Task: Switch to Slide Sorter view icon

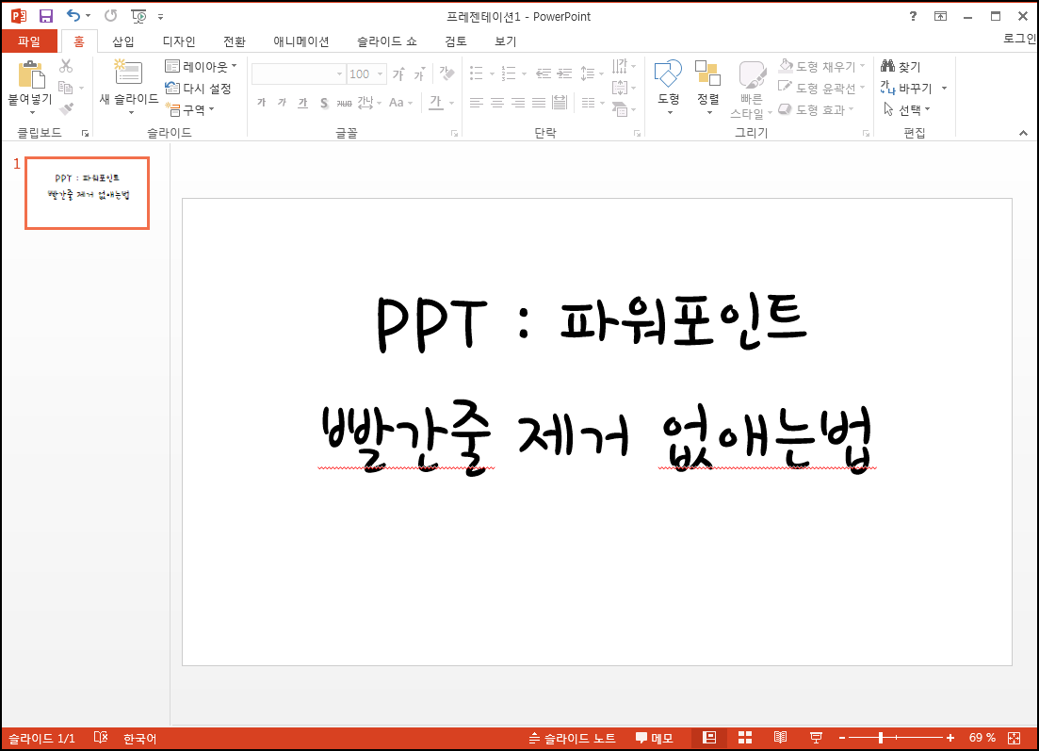Action: (745, 737)
